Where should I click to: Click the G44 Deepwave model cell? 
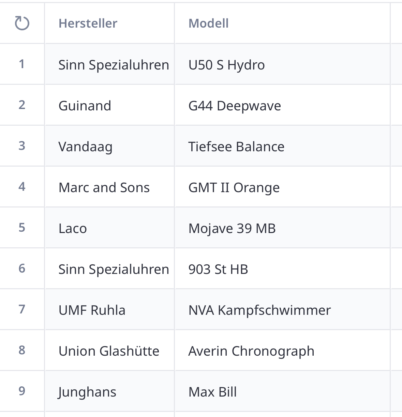point(235,106)
